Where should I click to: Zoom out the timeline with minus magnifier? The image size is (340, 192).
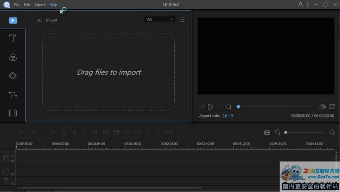coord(278,132)
